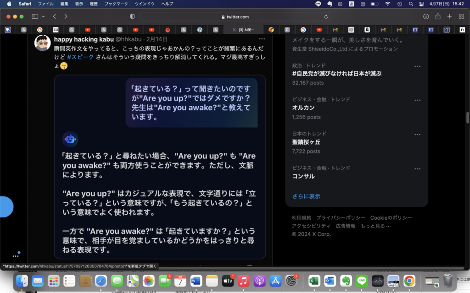This screenshot has width=470, height=293.
Task: Open the sidebar with Safari's sidebar icon
Action: pos(34,16)
